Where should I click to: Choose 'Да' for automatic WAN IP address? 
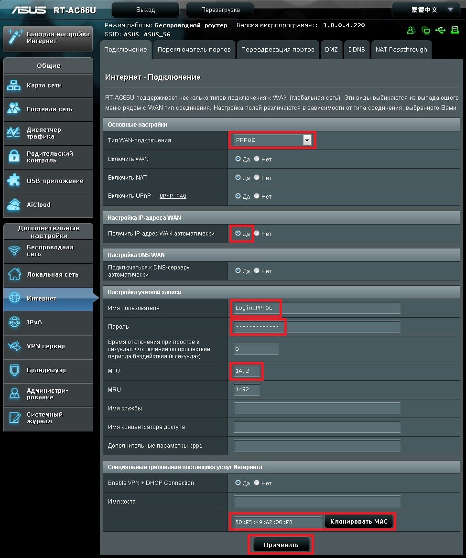tap(238, 234)
